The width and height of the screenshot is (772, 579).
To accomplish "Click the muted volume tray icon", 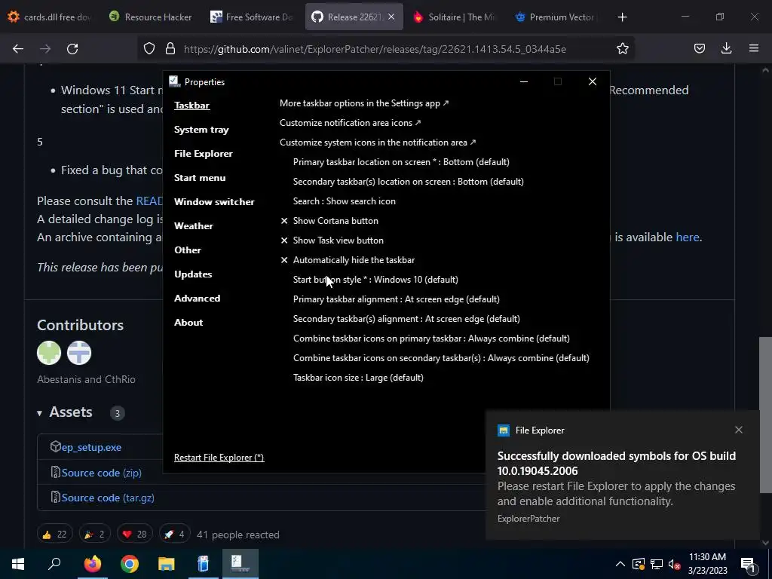I will point(675,564).
